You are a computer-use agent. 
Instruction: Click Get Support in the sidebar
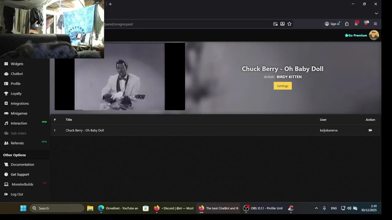[20, 174]
